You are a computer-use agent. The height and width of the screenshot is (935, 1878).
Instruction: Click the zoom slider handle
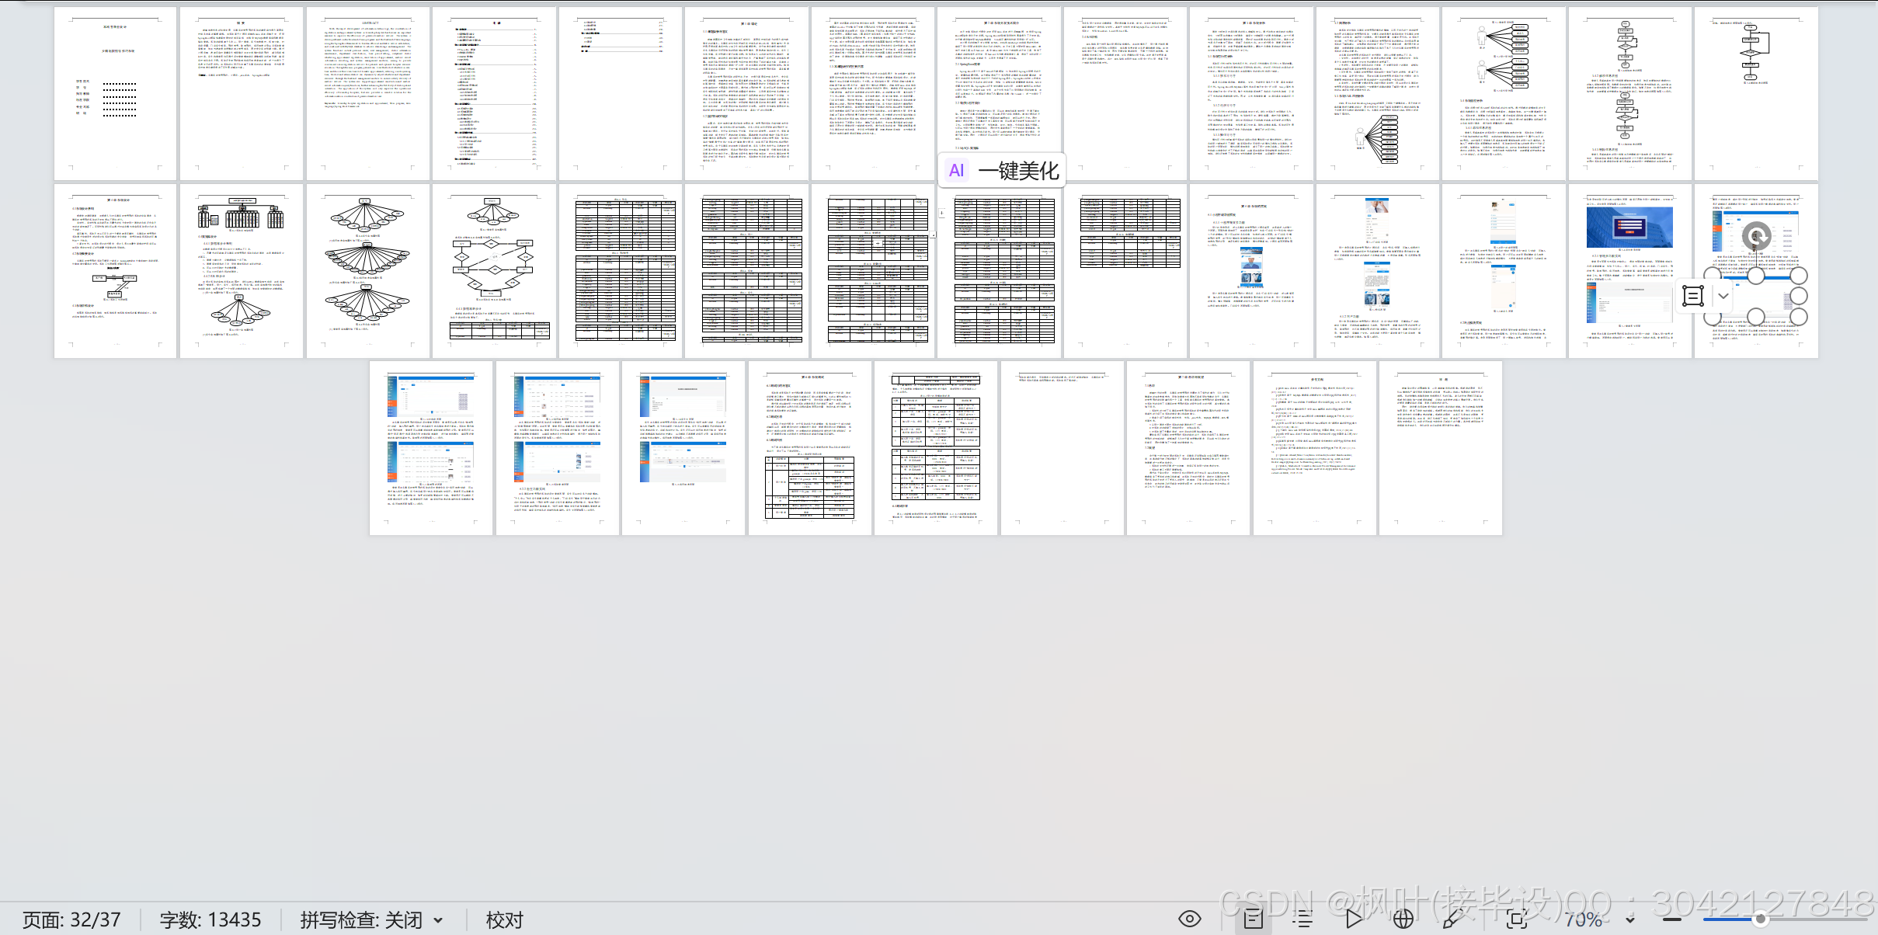click(1761, 919)
